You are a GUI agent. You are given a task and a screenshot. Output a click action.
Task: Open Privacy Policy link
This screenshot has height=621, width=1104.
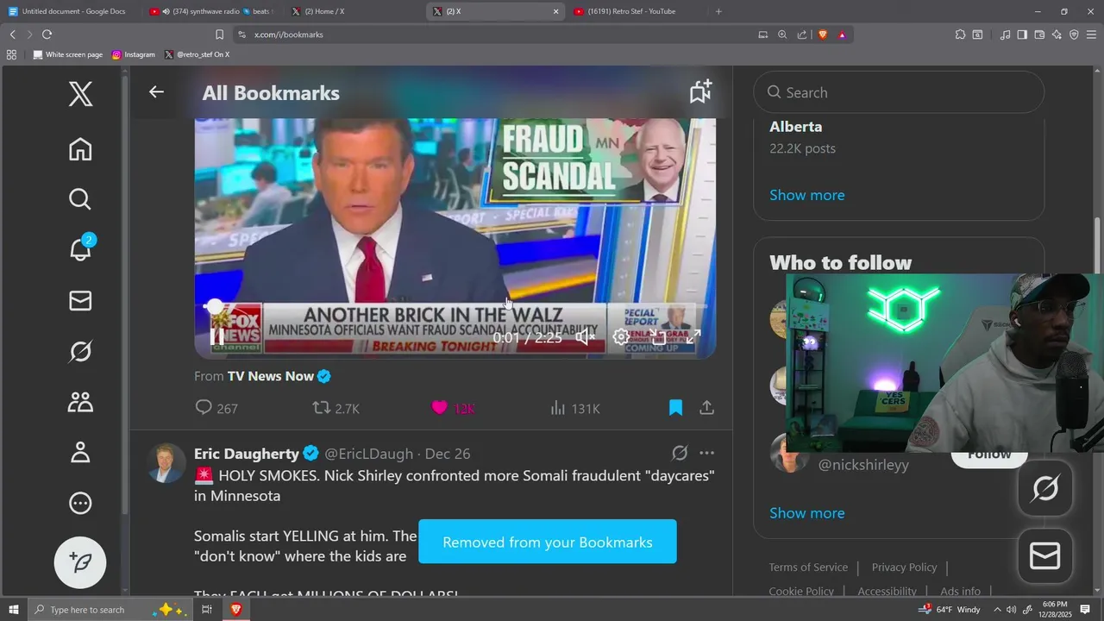tap(904, 567)
